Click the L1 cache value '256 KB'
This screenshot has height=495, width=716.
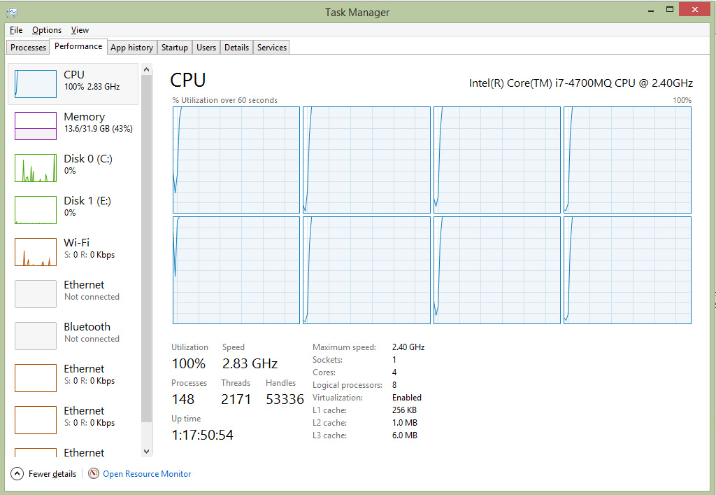pyautogui.click(x=404, y=410)
